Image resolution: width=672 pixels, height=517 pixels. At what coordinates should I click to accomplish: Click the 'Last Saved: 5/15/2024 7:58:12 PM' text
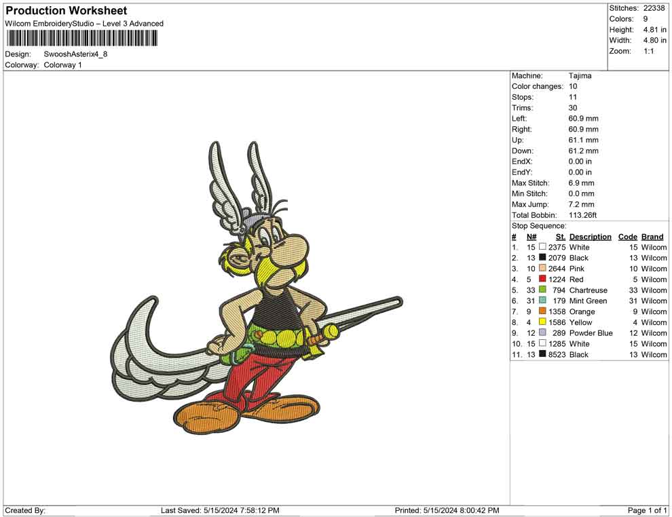click(x=221, y=510)
